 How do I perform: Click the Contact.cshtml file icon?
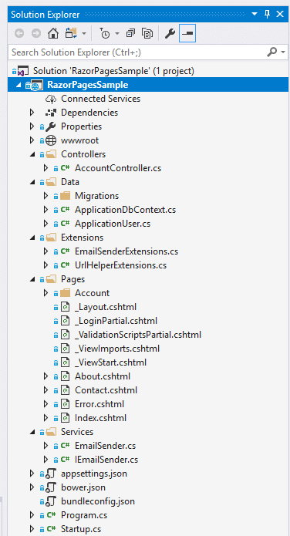(65, 390)
